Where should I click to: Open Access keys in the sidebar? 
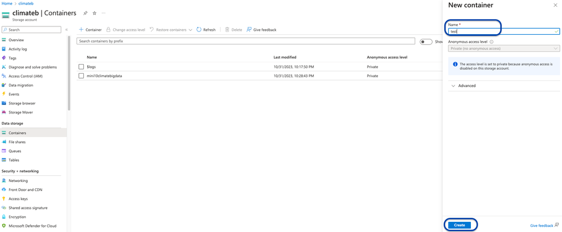pos(18,199)
